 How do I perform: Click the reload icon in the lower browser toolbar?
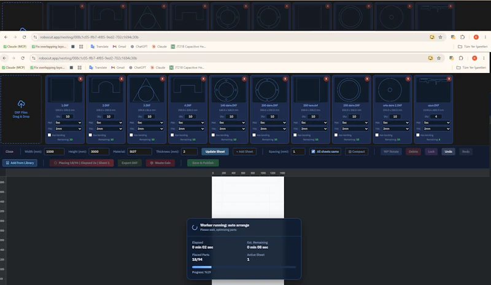click(x=23, y=58)
